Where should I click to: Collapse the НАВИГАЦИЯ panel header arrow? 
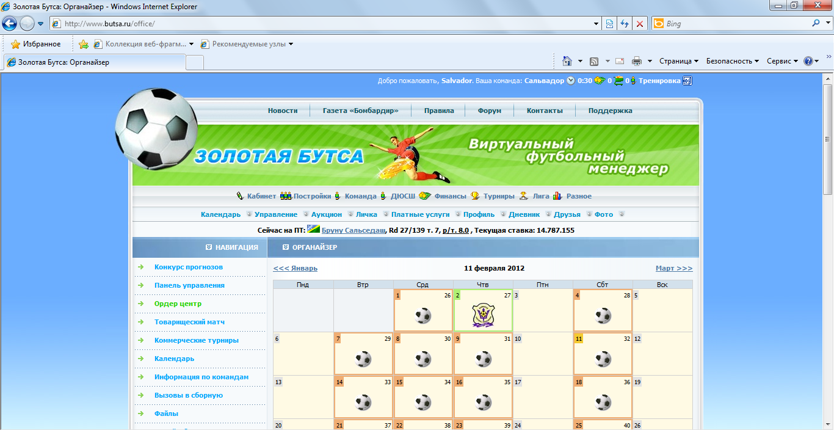point(209,247)
